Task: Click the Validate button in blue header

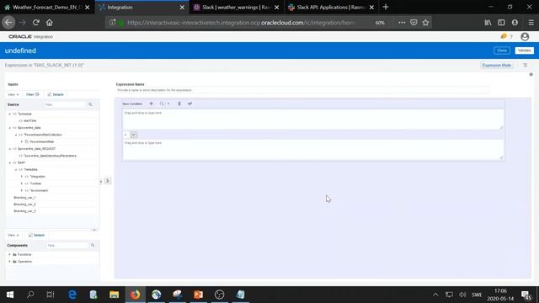Action: click(524, 50)
